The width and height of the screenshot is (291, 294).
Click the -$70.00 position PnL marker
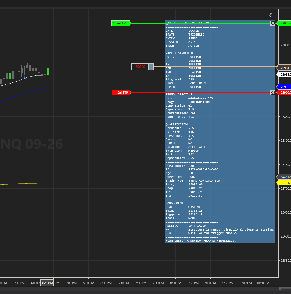140,67
